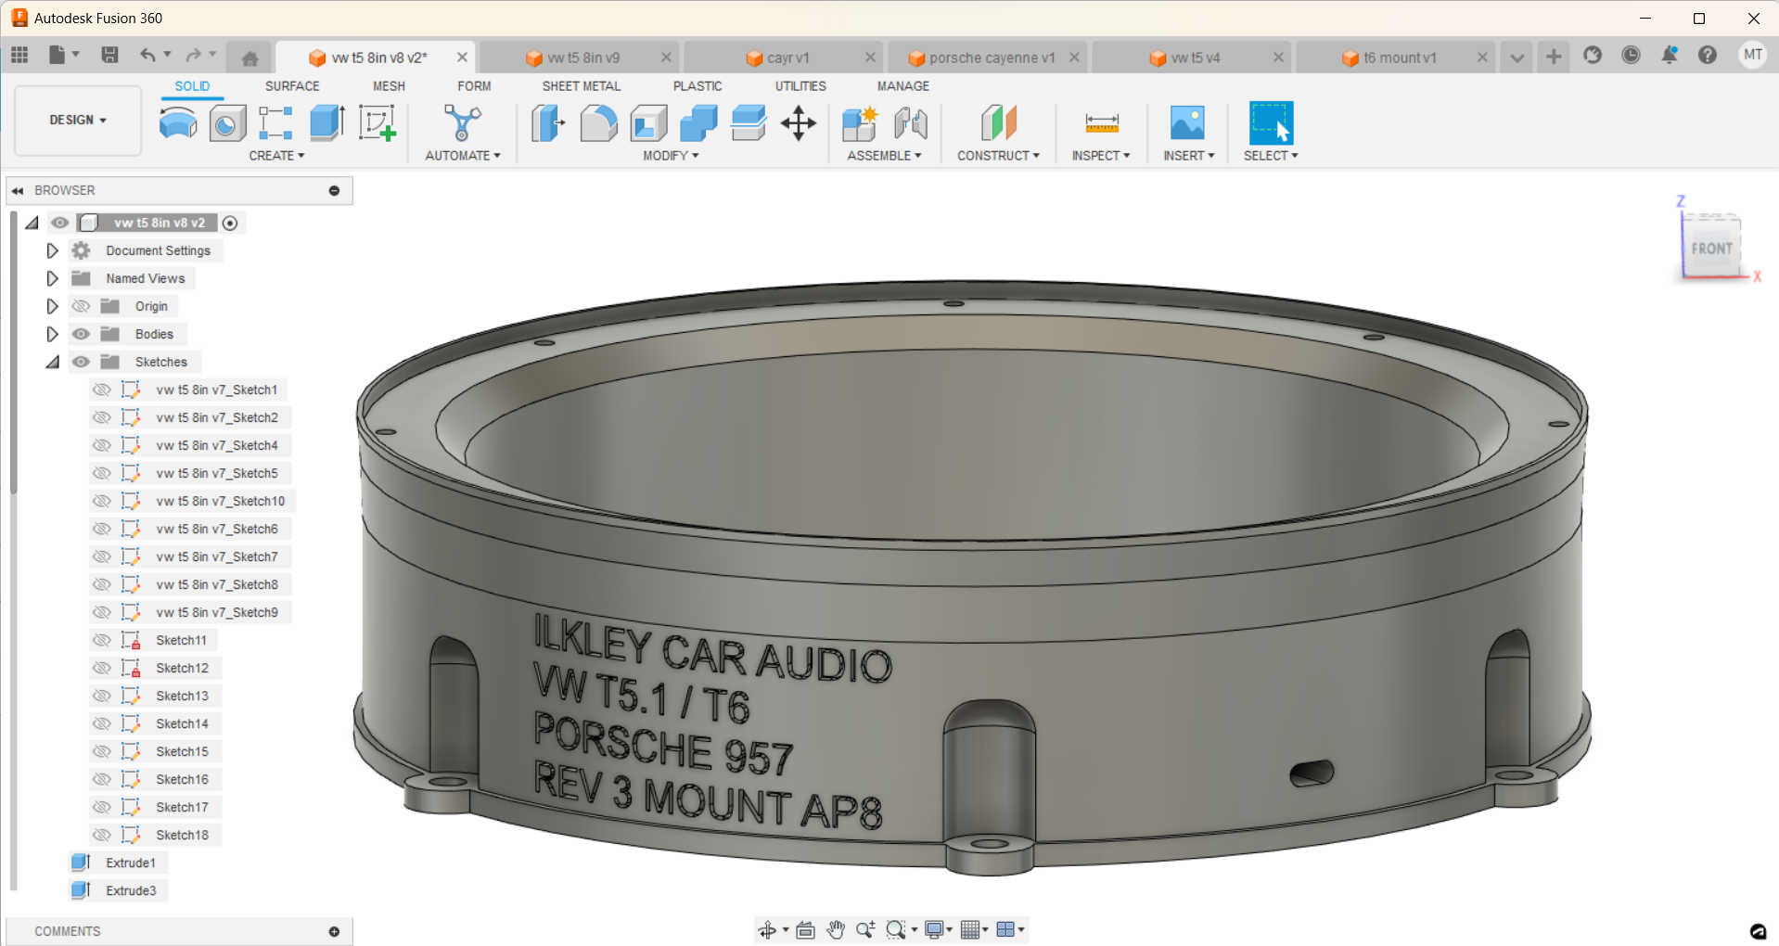Activate the root component radio button
This screenshot has height=946, width=1779.
(230, 223)
